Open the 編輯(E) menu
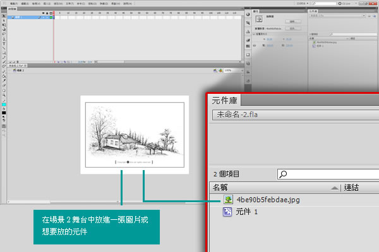This screenshot has height=252, width=379. 25,4
